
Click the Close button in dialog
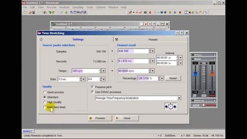tap(127, 118)
